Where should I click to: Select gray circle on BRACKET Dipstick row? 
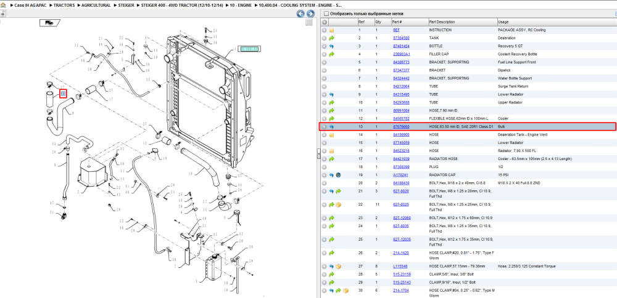tap(325, 70)
